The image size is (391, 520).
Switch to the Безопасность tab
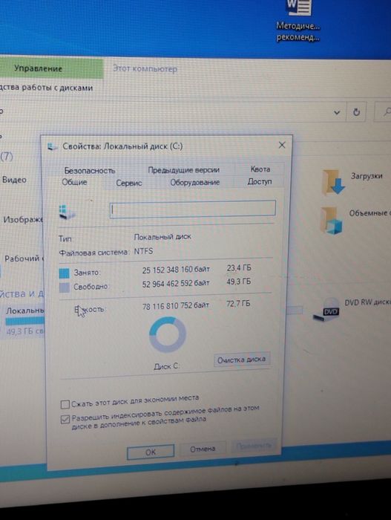click(x=90, y=170)
